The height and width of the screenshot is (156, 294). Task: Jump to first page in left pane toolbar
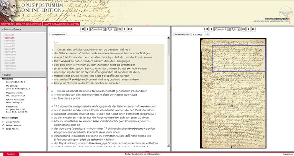[82, 29]
